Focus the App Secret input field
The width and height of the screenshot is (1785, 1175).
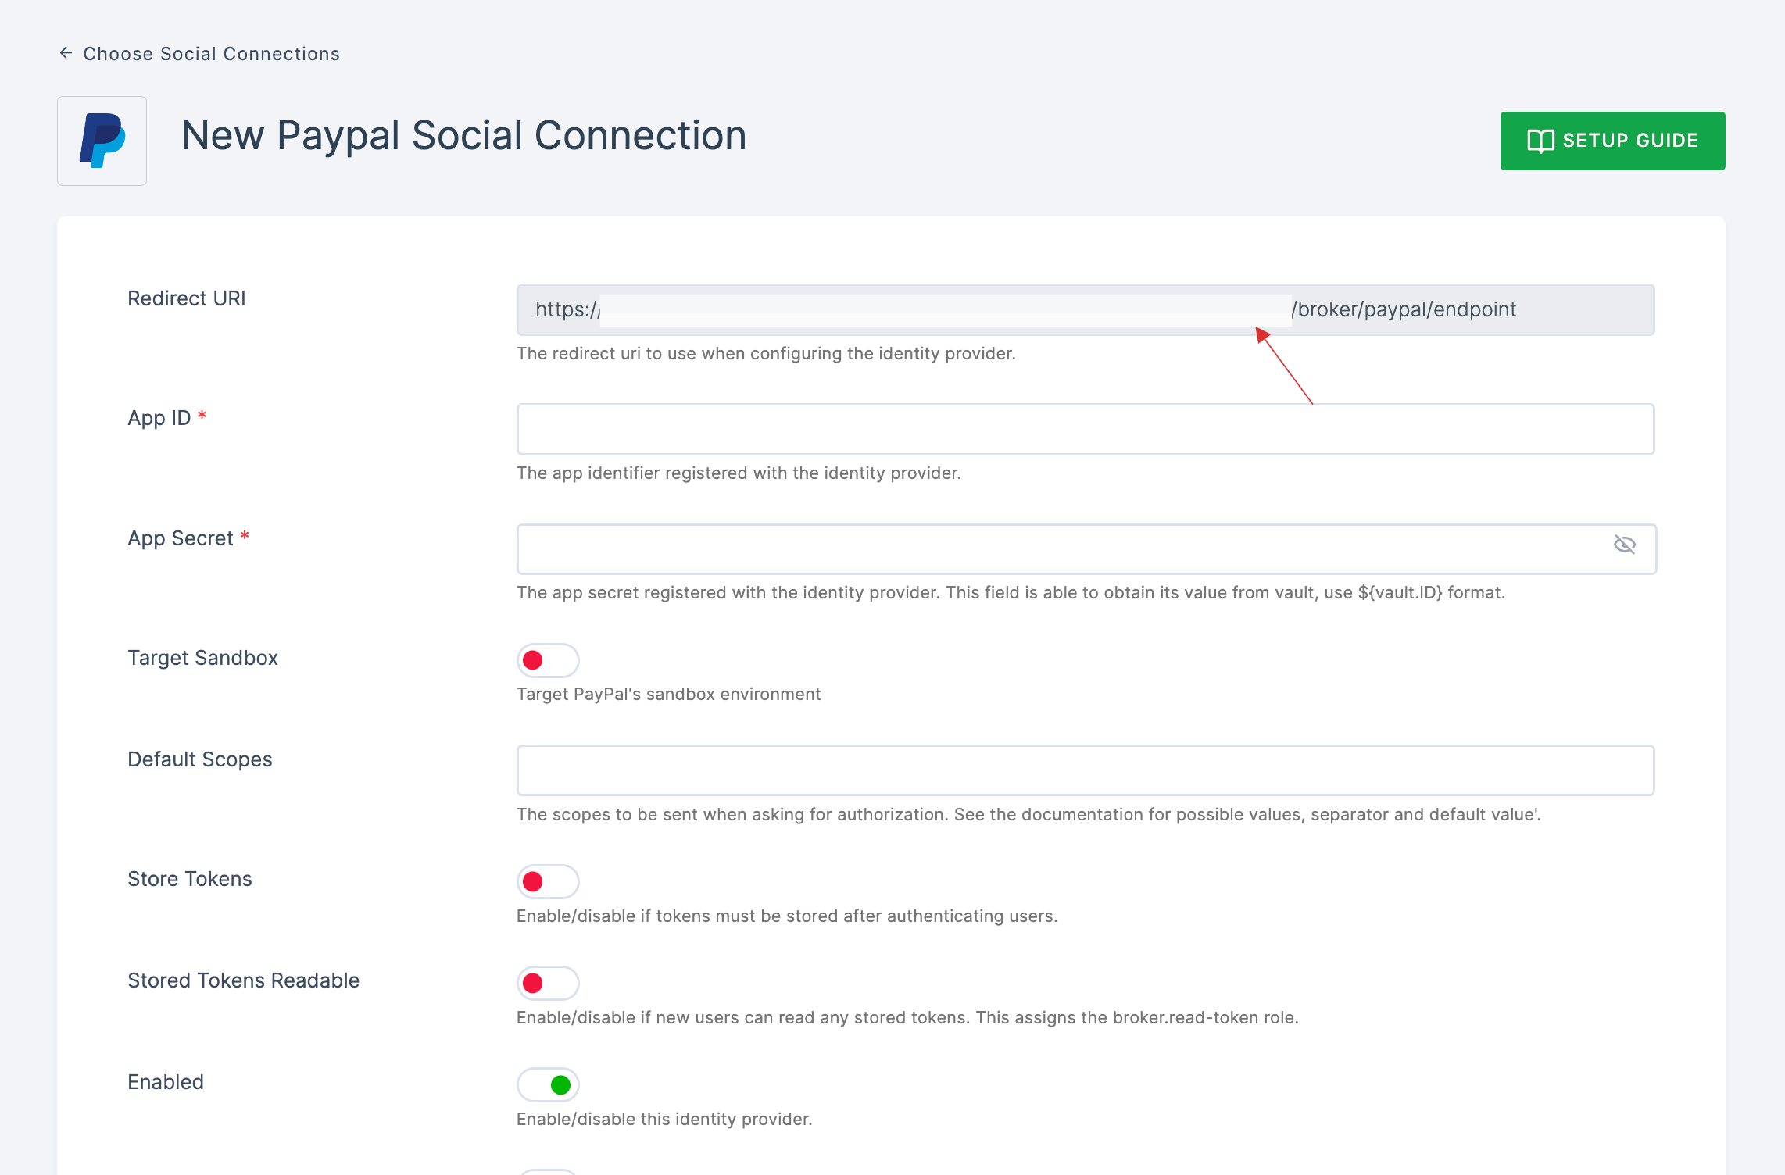(1086, 549)
